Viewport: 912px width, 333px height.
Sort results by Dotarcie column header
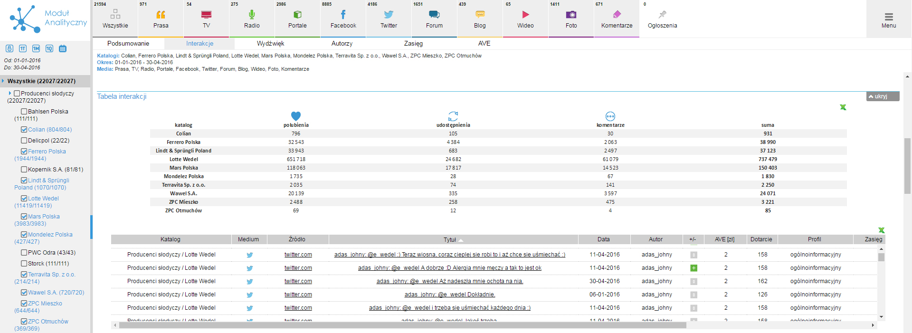click(x=761, y=239)
